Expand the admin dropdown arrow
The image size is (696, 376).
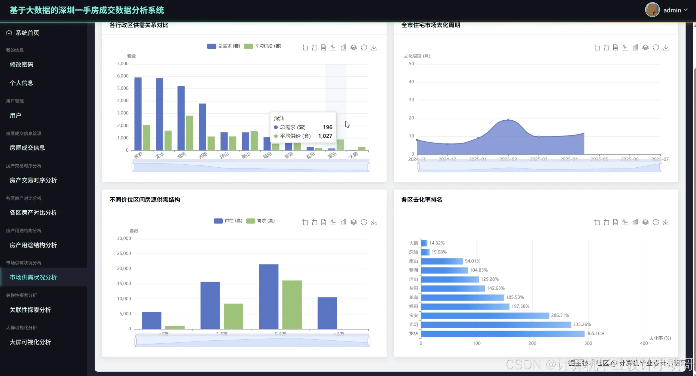(x=686, y=10)
